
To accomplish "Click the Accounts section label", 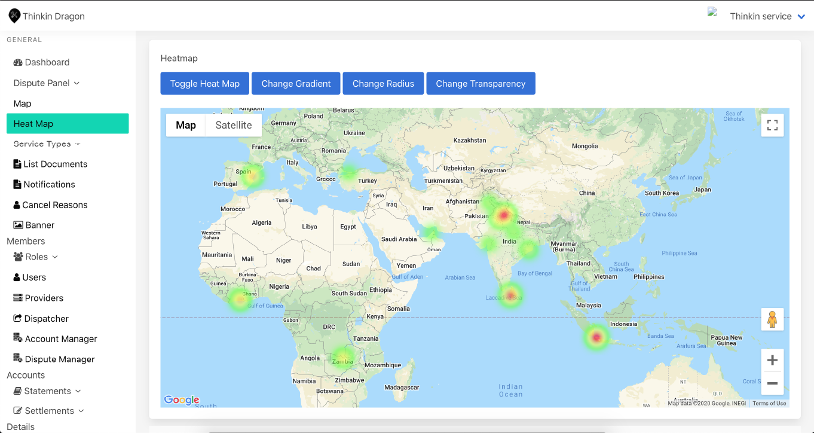I will coord(26,375).
